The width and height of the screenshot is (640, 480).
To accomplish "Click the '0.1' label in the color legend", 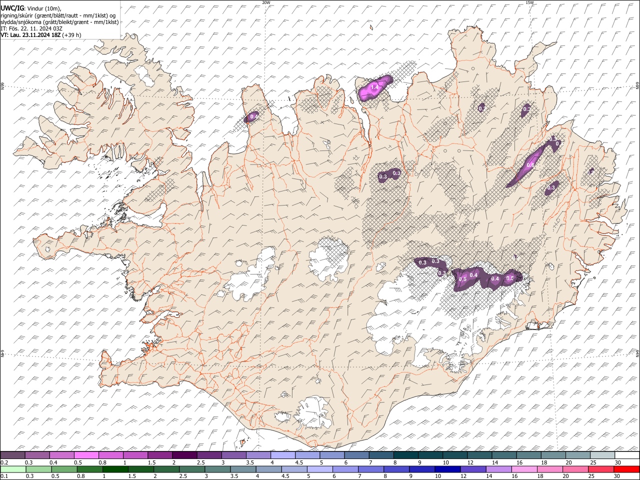I will click(x=4, y=475).
